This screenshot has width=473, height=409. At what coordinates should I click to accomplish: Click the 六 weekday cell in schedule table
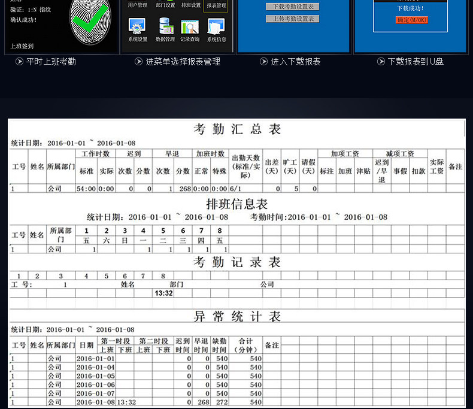(x=106, y=240)
